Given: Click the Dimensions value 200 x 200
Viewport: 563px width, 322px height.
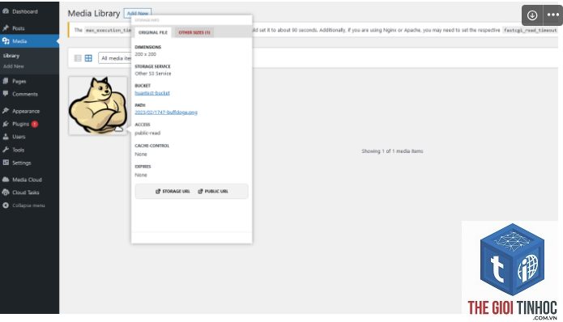Looking at the screenshot, I should [x=146, y=54].
